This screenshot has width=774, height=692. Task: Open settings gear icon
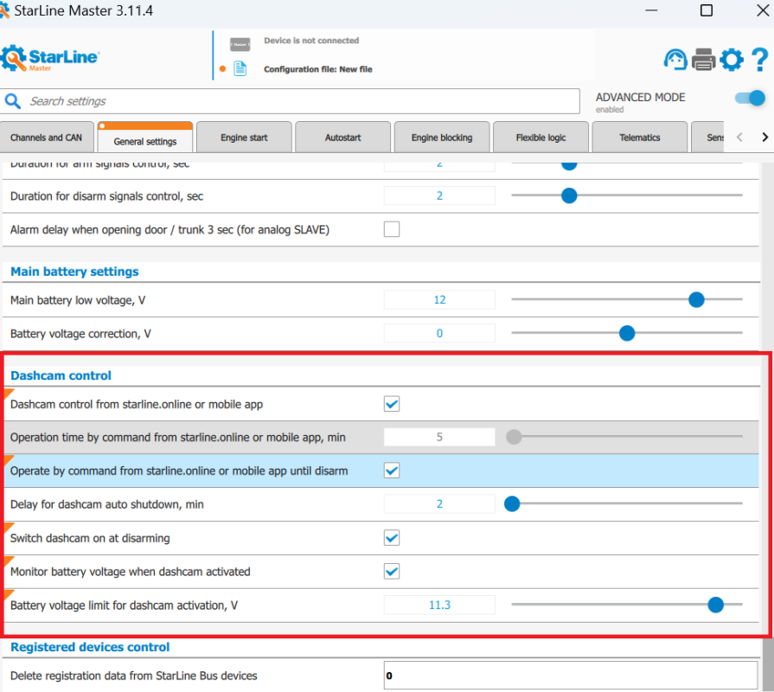click(732, 60)
